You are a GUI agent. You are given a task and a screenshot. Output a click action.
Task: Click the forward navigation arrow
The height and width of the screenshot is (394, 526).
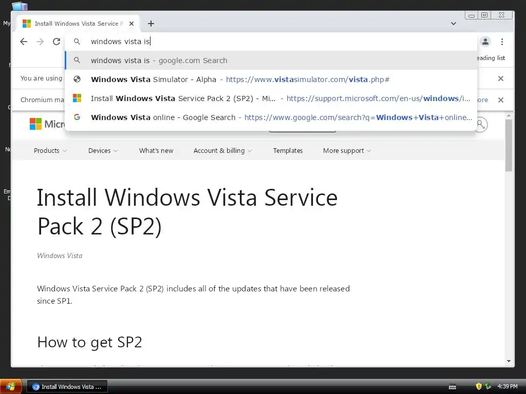(x=40, y=42)
